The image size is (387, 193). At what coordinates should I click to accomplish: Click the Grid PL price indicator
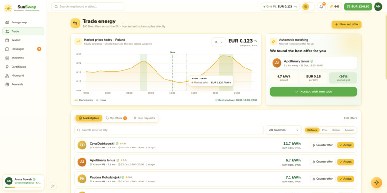pyautogui.click(x=280, y=7)
